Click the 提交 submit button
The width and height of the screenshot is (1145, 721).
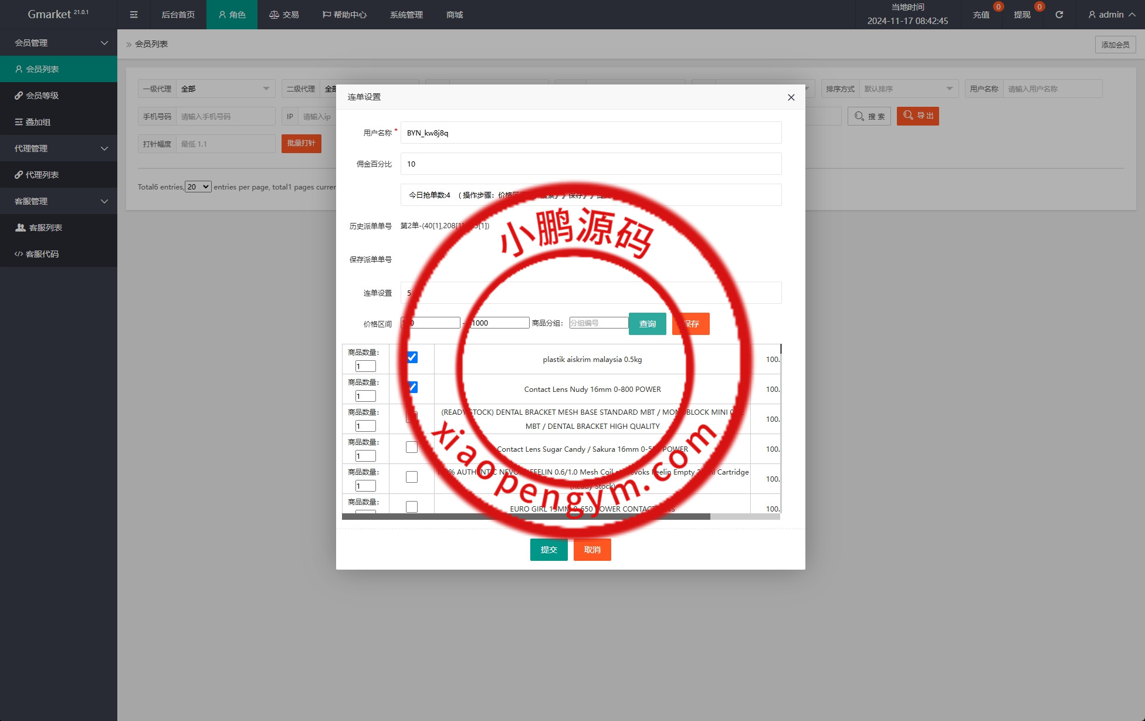tap(548, 550)
